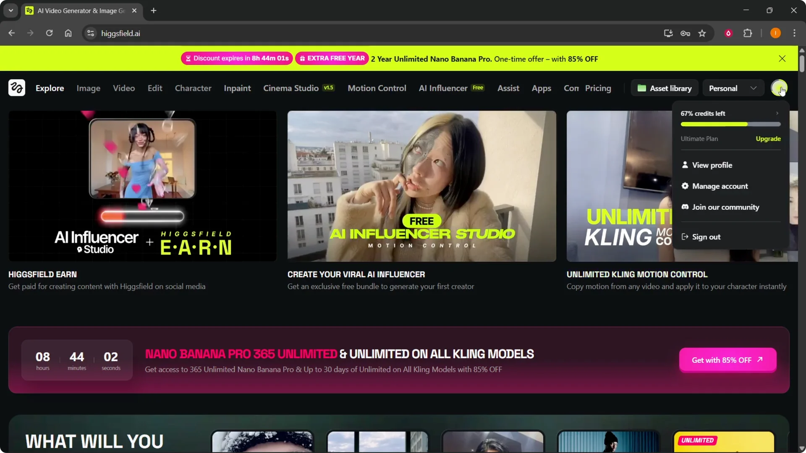
Task: Click Sign out in profile menu
Action: [x=706, y=237]
